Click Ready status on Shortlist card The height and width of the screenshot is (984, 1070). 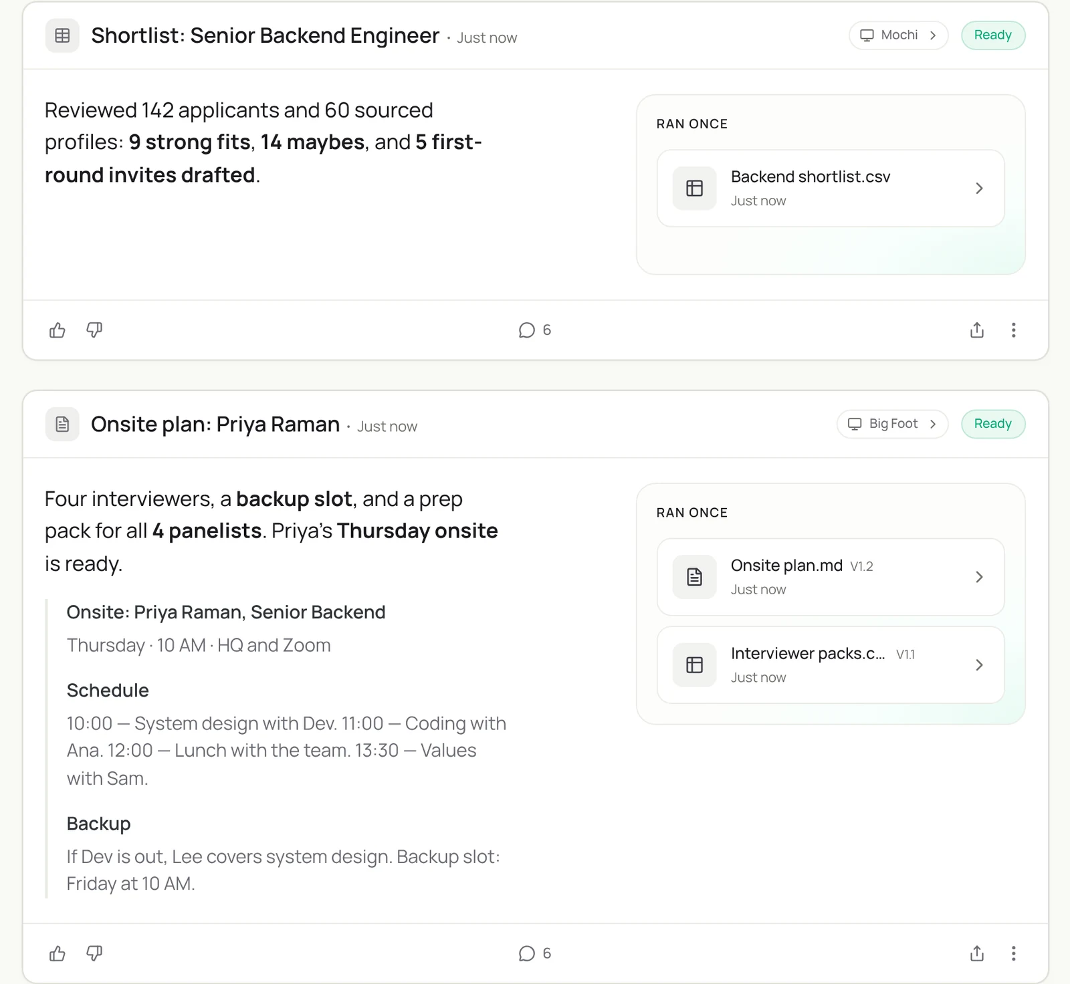click(993, 35)
